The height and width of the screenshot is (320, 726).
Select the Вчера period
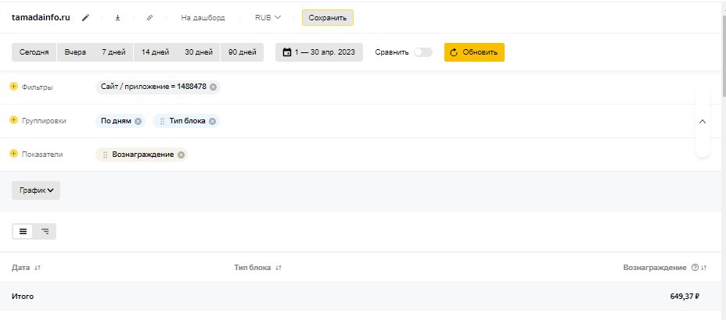tap(75, 52)
